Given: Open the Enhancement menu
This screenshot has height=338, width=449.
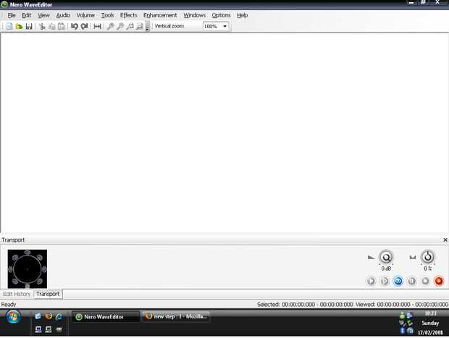Looking at the screenshot, I should (160, 15).
